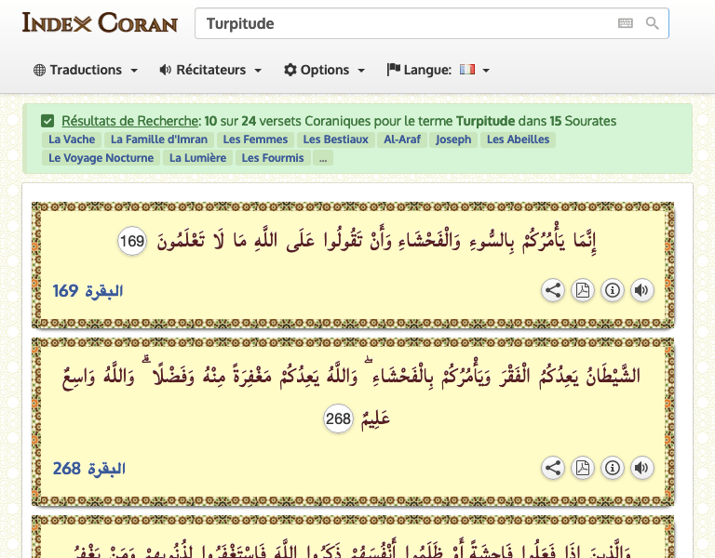Open PDF export for verse 169
This screenshot has height=558, width=715.
(x=582, y=290)
